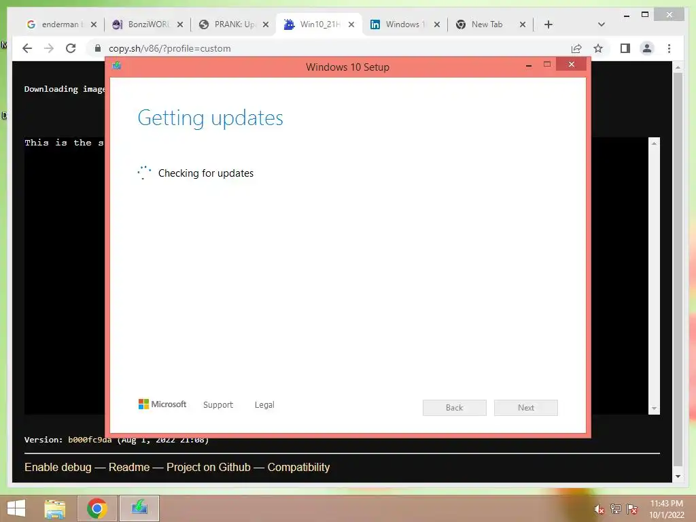The image size is (696, 522).
Task: Expand the tab search chevron
Action: point(602,24)
